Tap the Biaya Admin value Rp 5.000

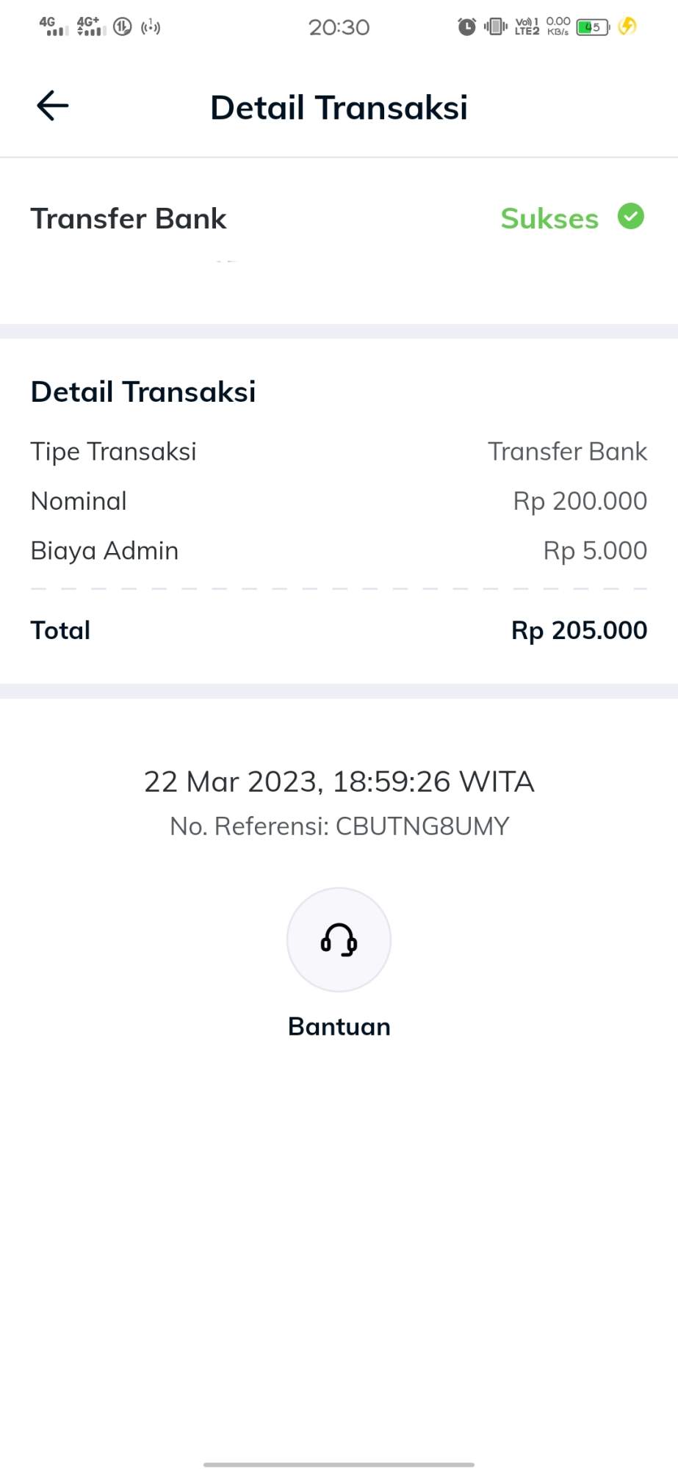[595, 551]
